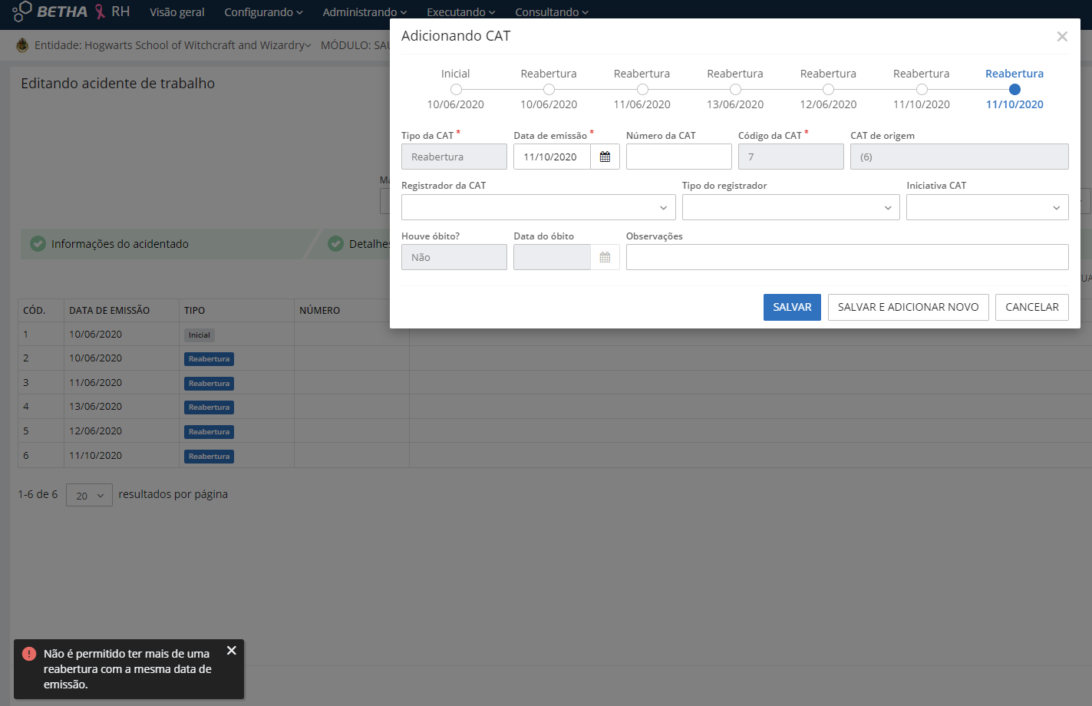This screenshot has height=706, width=1092.
Task: Open the Tipo do registrador dropdown
Action: [790, 207]
